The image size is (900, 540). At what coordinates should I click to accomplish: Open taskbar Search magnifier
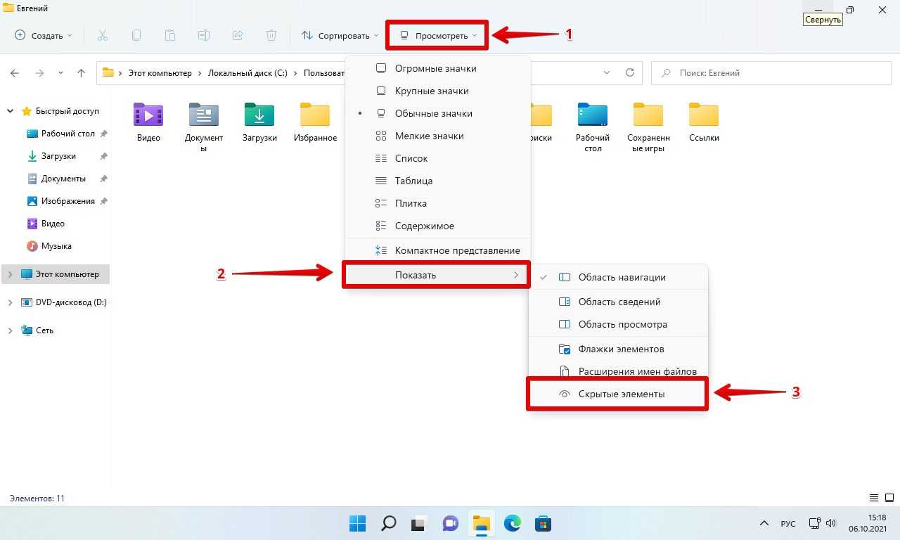pyautogui.click(x=389, y=523)
